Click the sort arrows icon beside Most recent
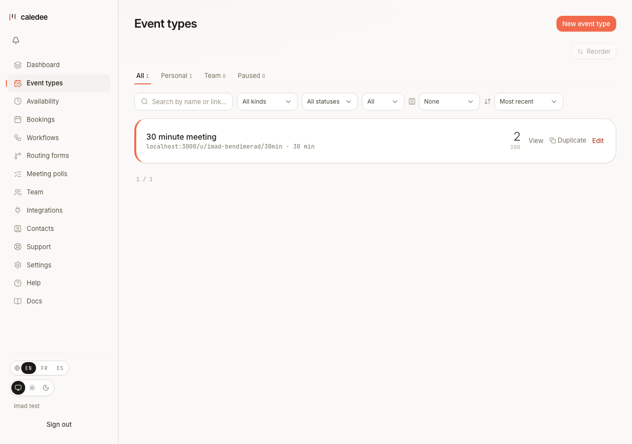Screen dimensions: 632x444 487,101
